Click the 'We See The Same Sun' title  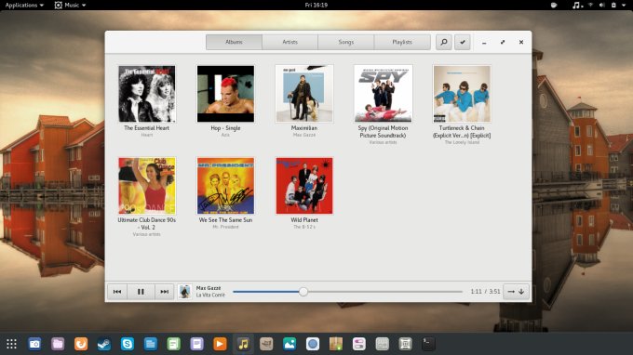225,220
